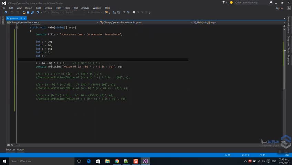The image size is (292, 165).
Task: Click the uncomment selection icon
Action: click(128, 12)
